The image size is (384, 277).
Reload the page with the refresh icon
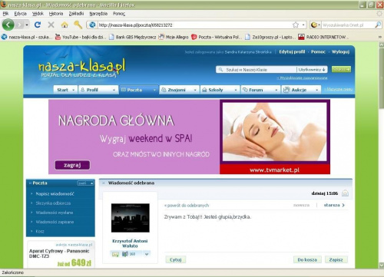click(x=38, y=25)
